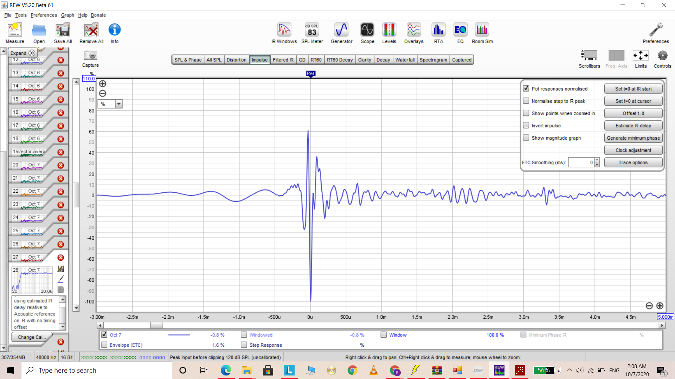Zoom out horizontal axis minus icon

click(x=649, y=306)
